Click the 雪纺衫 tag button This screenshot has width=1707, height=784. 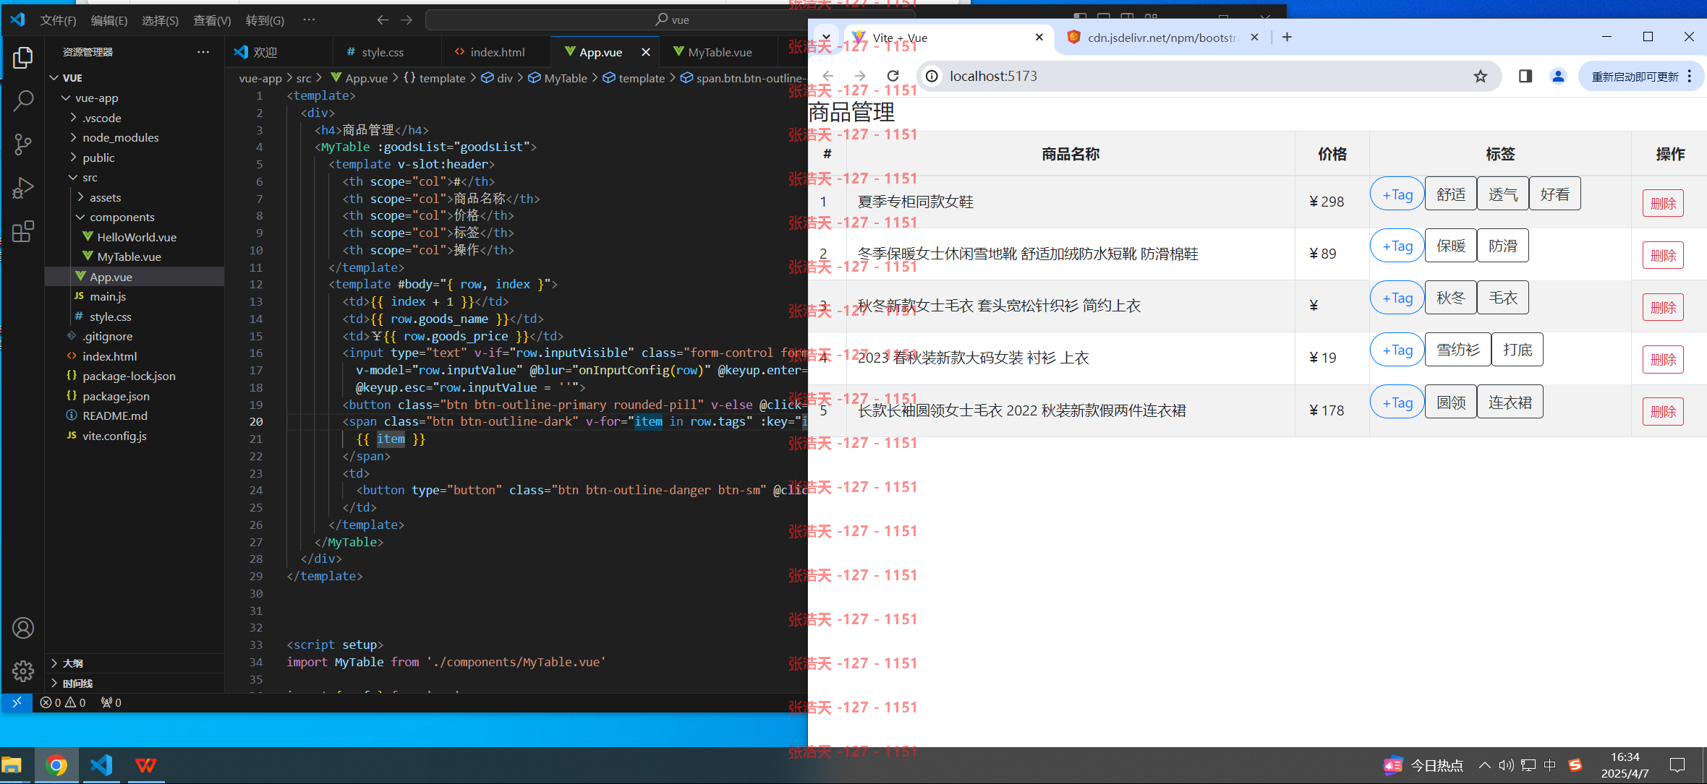click(x=1457, y=350)
